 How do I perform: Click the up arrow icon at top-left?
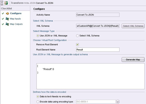click(2, 2)
